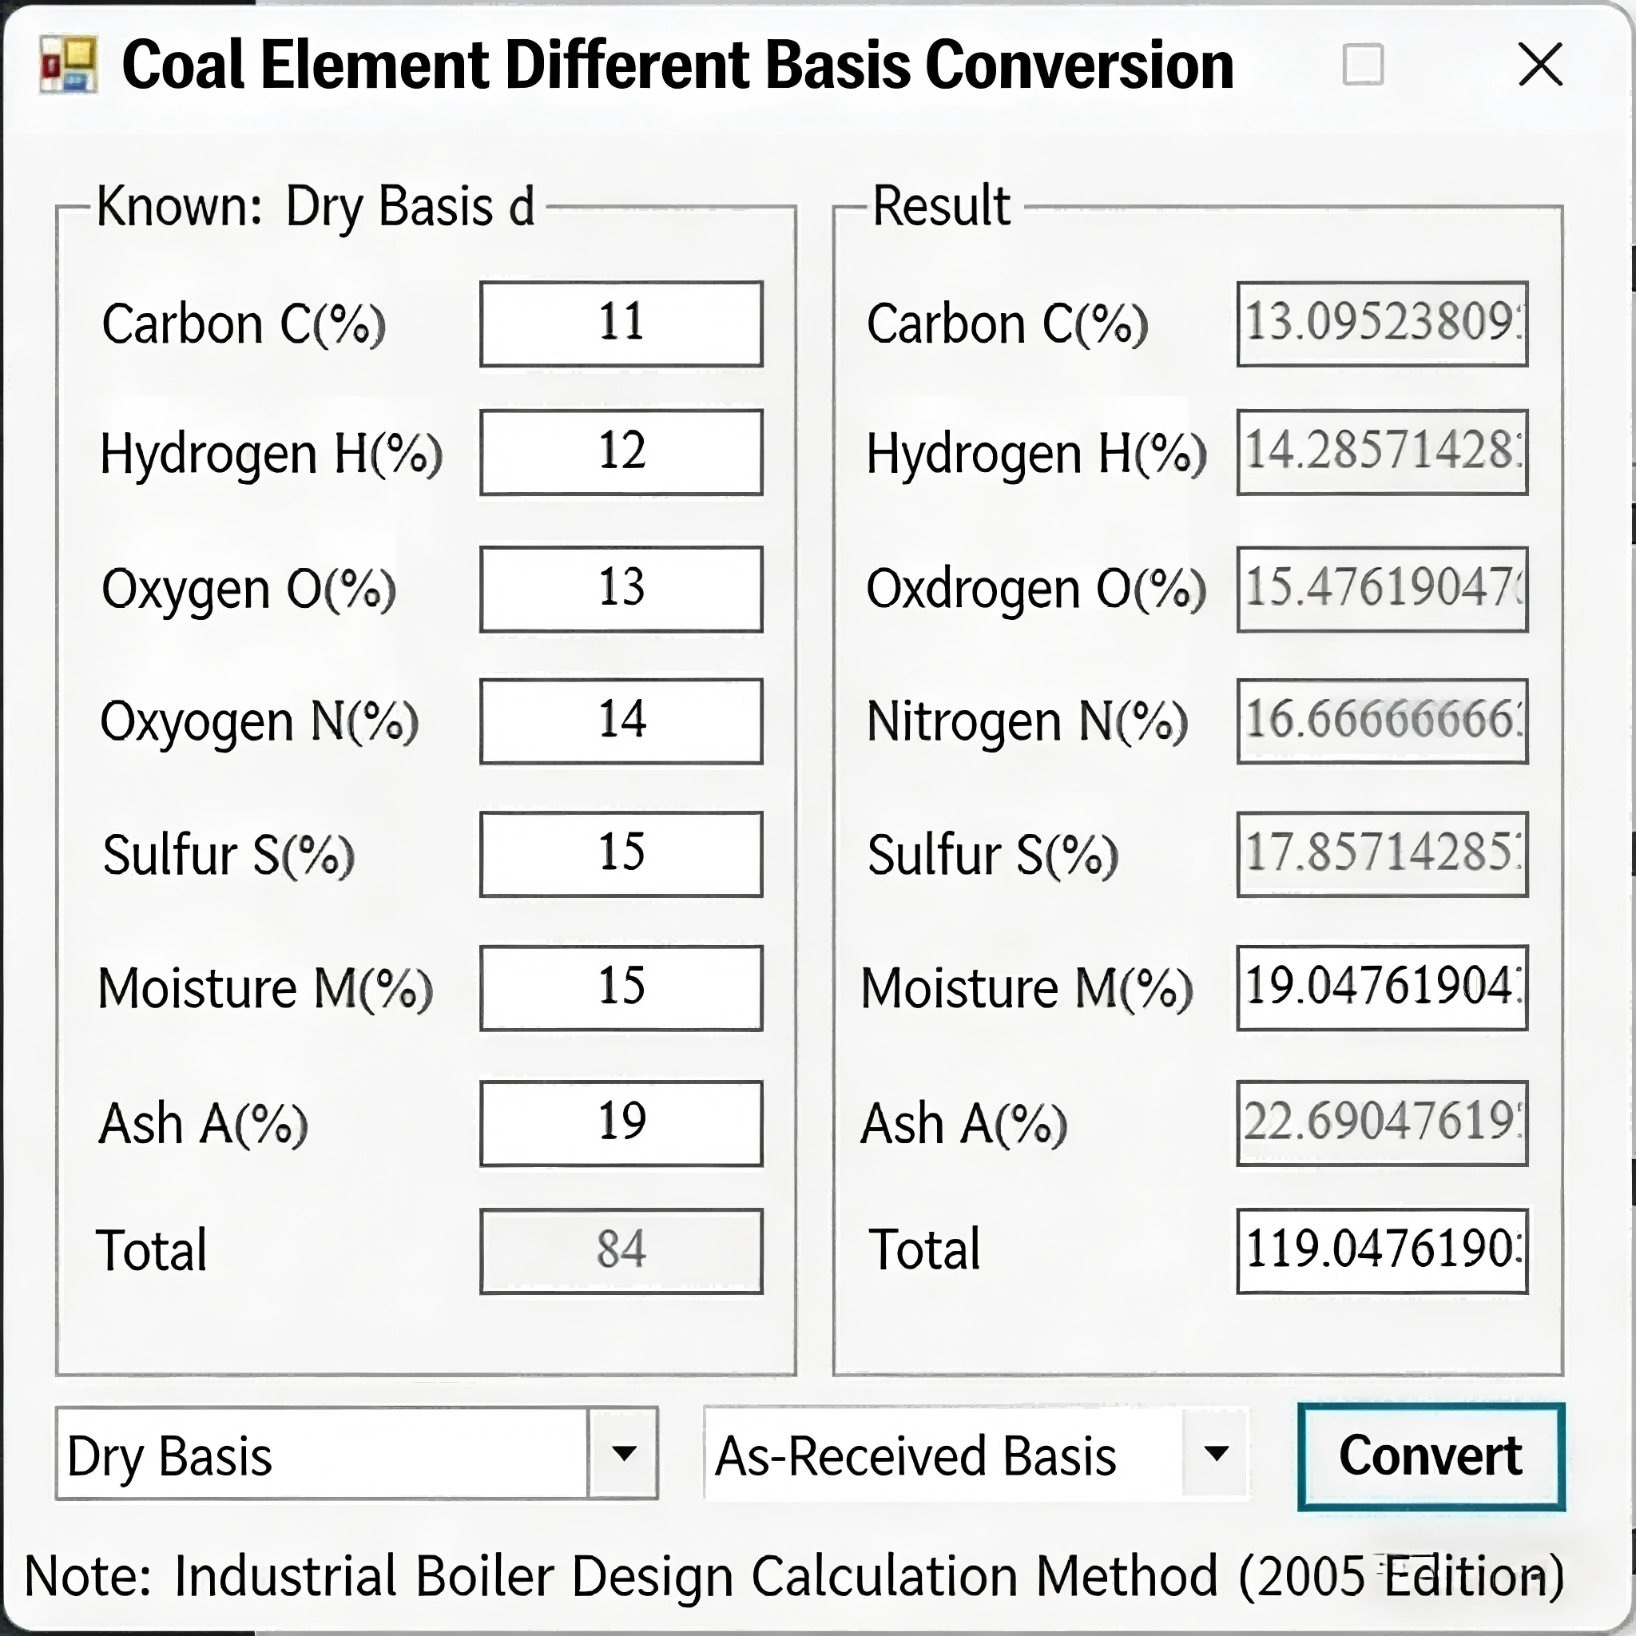Open the As-Received Basis dropdown arrow
This screenshot has width=1636, height=1636.
(x=1216, y=1453)
